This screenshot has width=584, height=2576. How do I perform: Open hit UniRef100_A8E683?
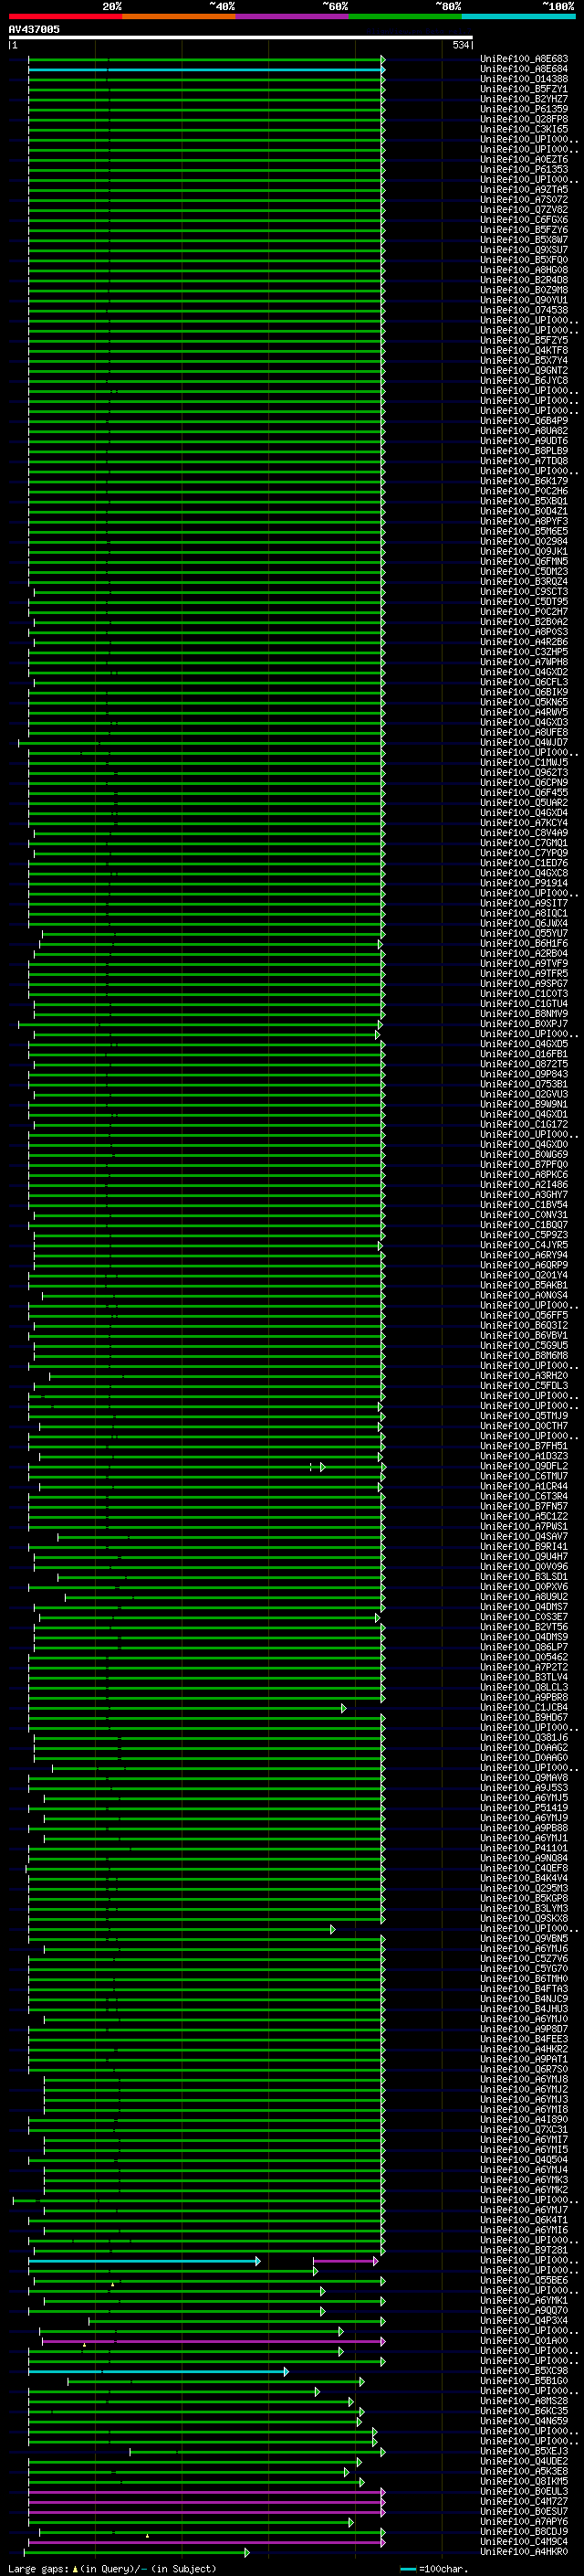click(x=524, y=59)
